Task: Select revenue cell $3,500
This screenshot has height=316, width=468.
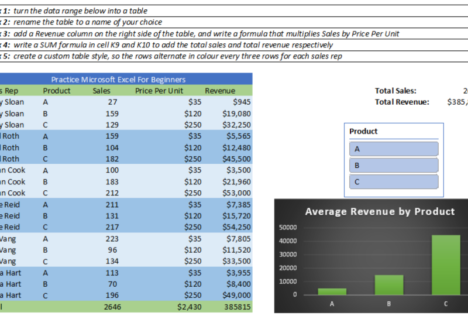Action: [239, 170]
